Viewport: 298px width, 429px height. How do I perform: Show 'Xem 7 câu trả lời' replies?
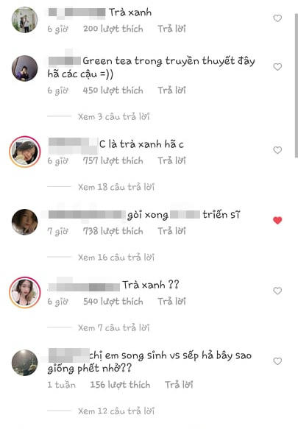(113, 327)
